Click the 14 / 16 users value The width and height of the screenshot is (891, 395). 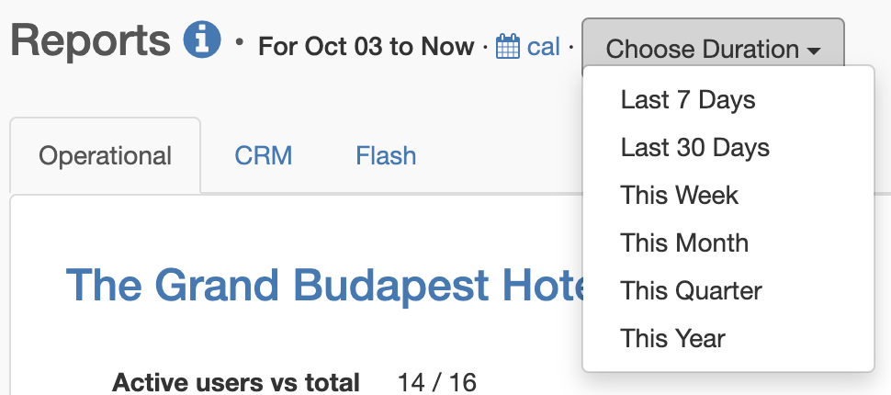(x=437, y=382)
